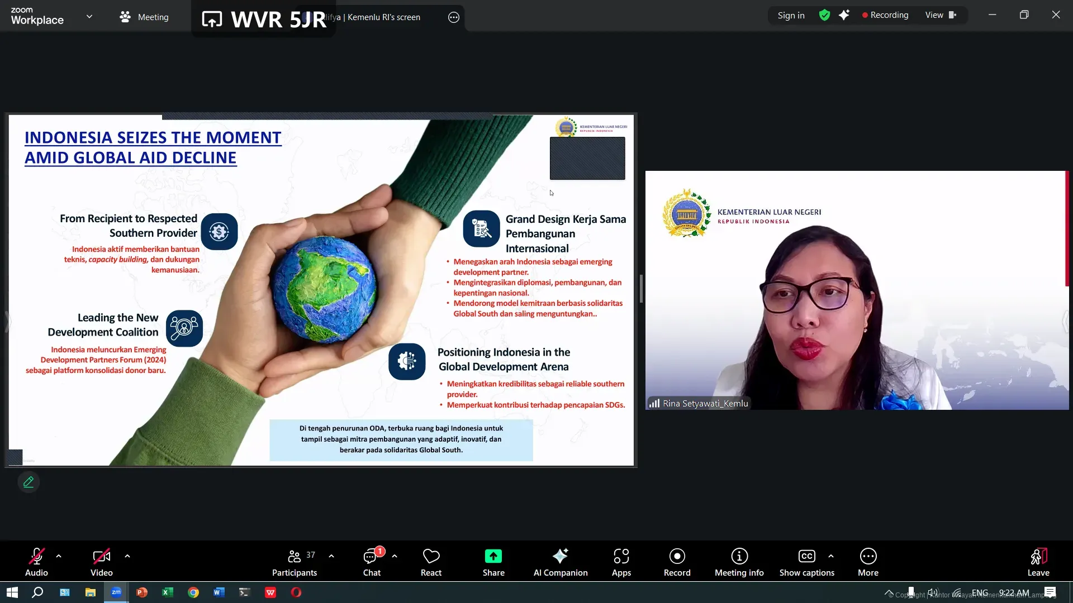Click the React heart icon
This screenshot has width=1073, height=603.
[431, 562]
